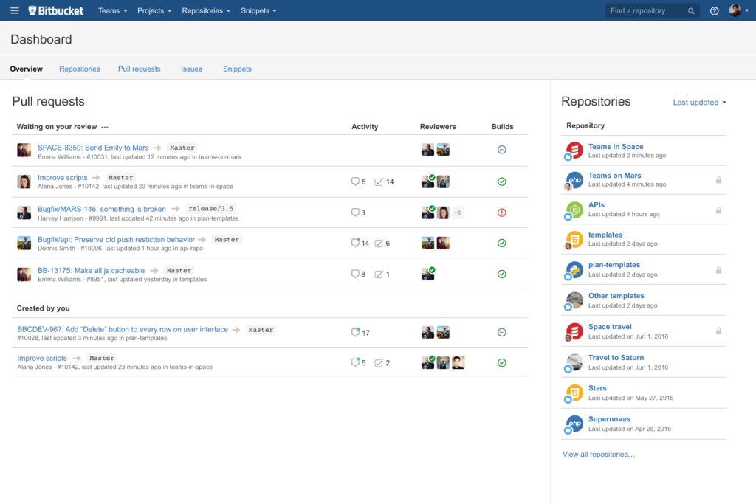Image resolution: width=756 pixels, height=504 pixels.
Task: Click the plan-templates Python repository icon
Action: point(574,269)
